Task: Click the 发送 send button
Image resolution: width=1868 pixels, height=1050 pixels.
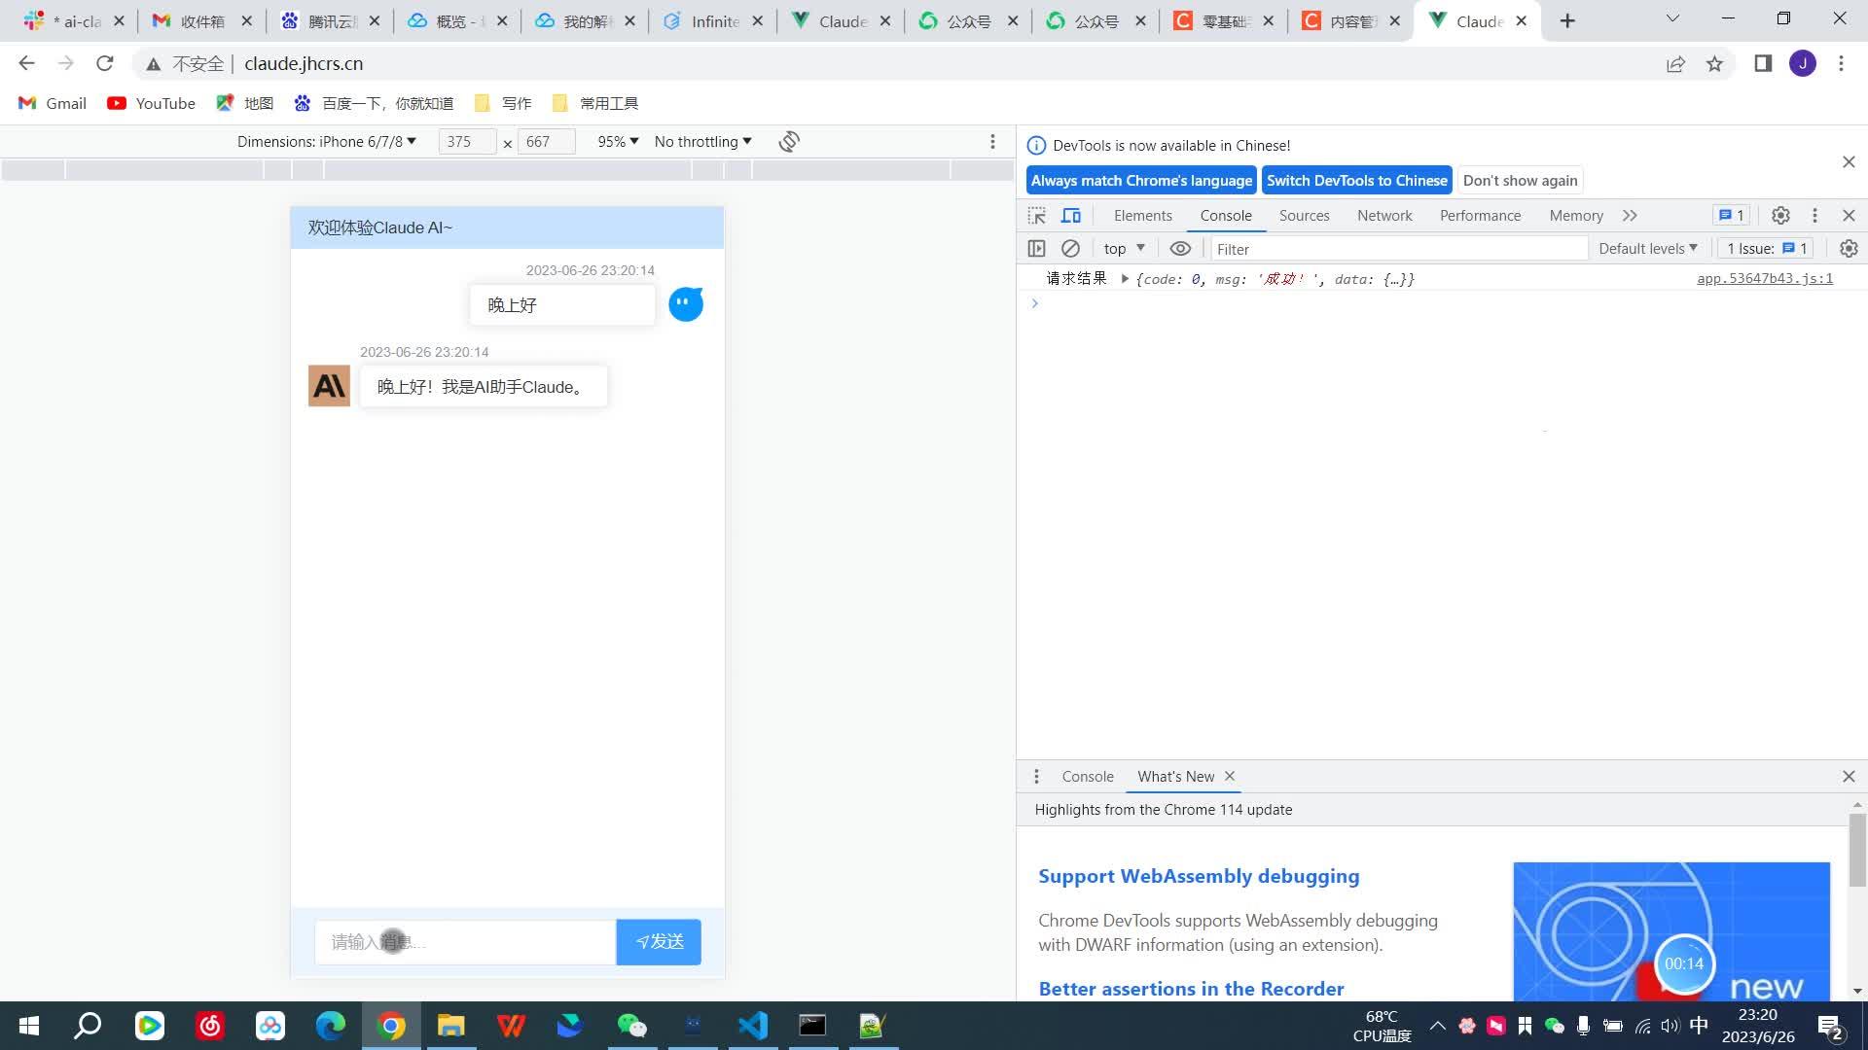Action: (x=659, y=942)
